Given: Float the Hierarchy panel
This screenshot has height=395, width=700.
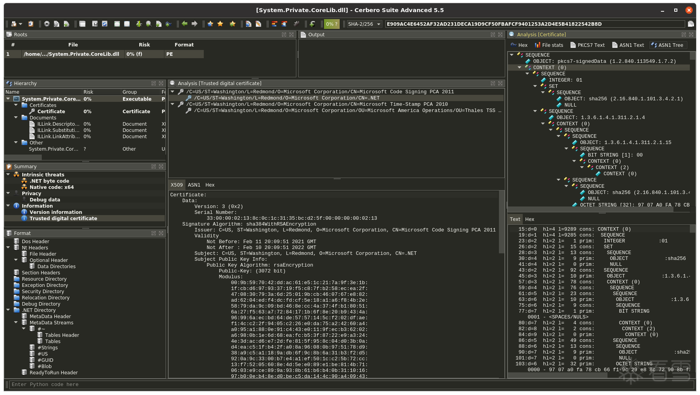Looking at the screenshot, I should pos(154,83).
